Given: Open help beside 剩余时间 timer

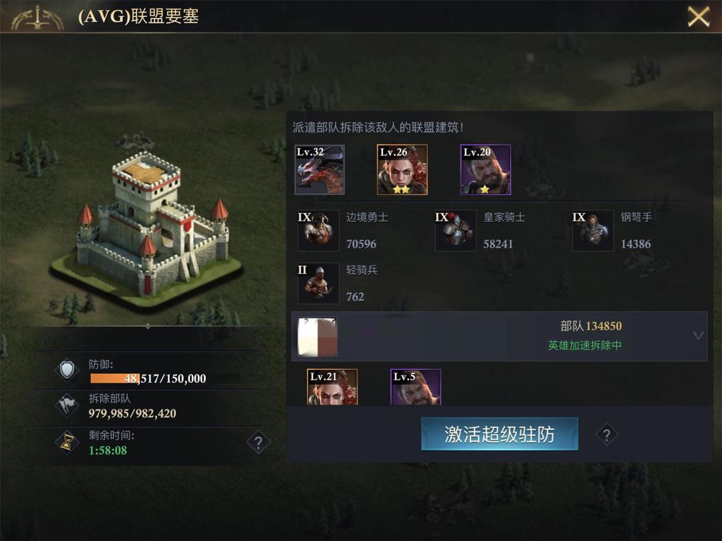Looking at the screenshot, I should [258, 443].
